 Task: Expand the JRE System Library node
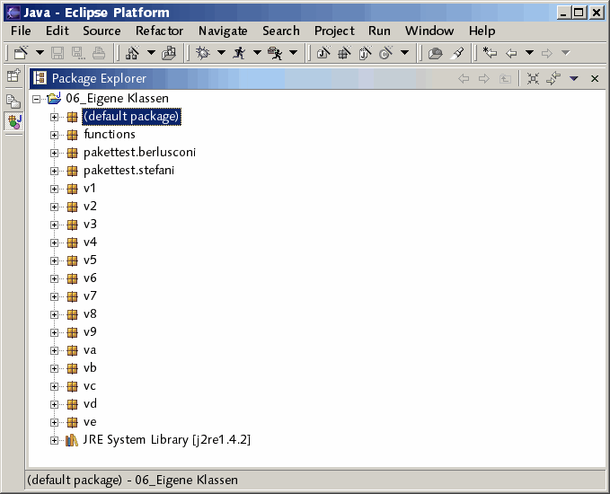click(x=55, y=440)
